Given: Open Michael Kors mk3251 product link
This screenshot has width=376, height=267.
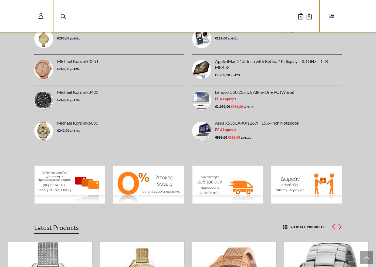Looking at the screenshot, I should [78, 62].
